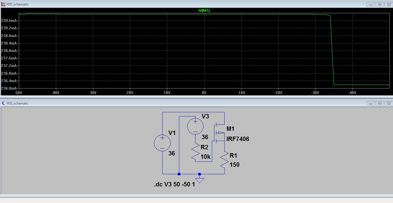Click the 238.0mA axis label

9,51
